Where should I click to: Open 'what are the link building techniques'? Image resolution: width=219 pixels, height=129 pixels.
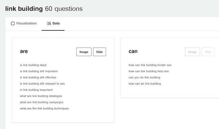point(44,108)
